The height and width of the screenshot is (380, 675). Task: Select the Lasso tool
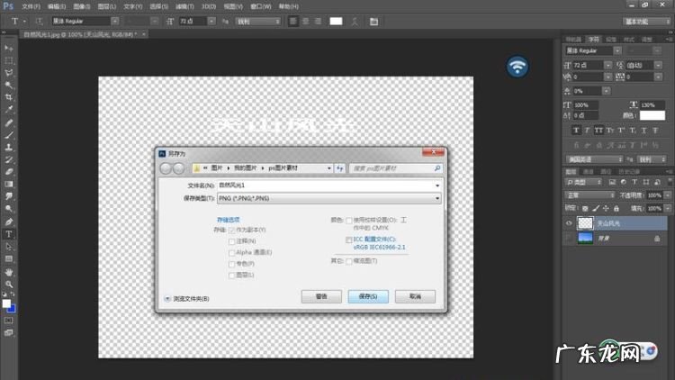click(9, 72)
